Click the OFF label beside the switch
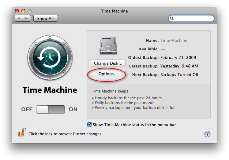The width and height of the screenshot is (229, 160). point(27,109)
